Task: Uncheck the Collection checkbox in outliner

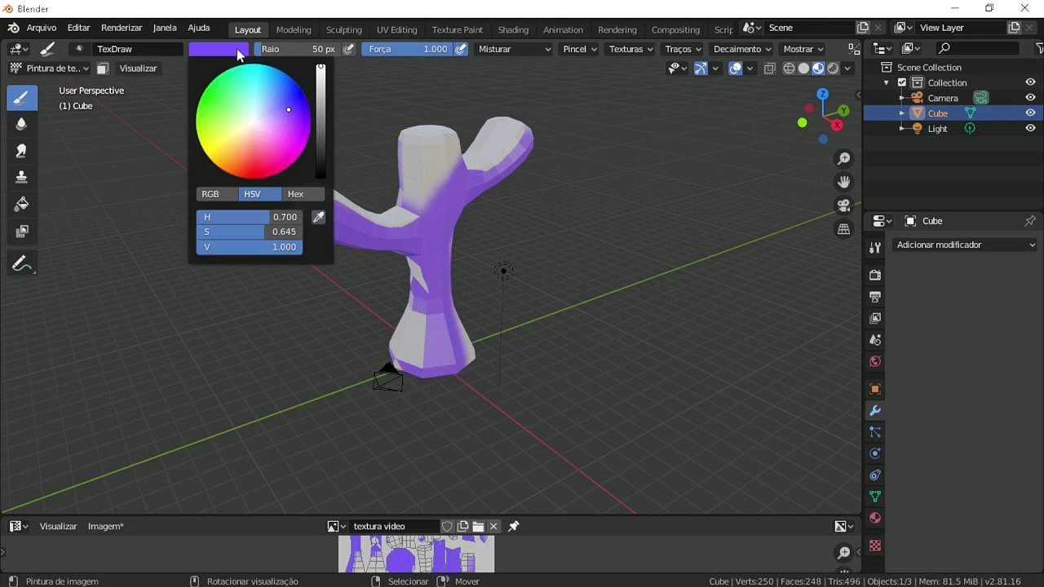Action: tap(902, 82)
